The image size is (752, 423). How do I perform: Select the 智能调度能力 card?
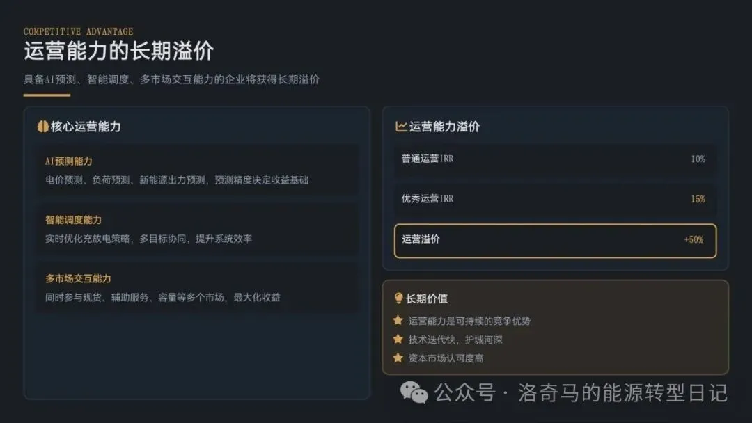(197, 229)
